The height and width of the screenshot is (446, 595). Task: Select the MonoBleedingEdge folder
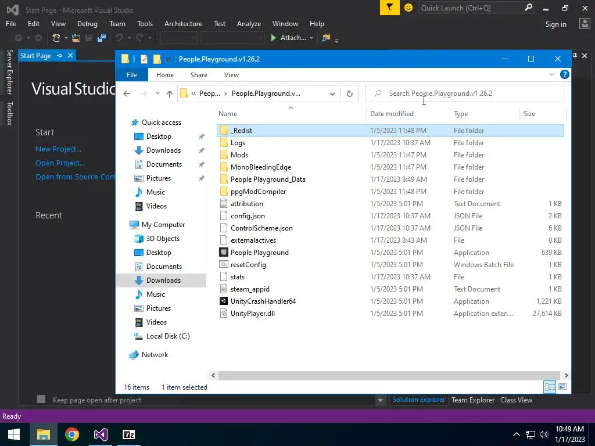(x=261, y=167)
